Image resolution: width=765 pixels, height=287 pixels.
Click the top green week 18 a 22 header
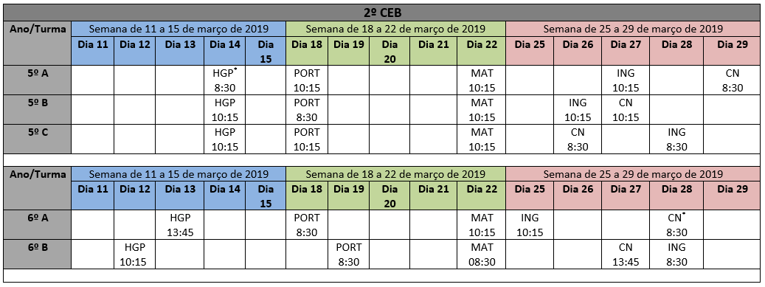(396, 28)
